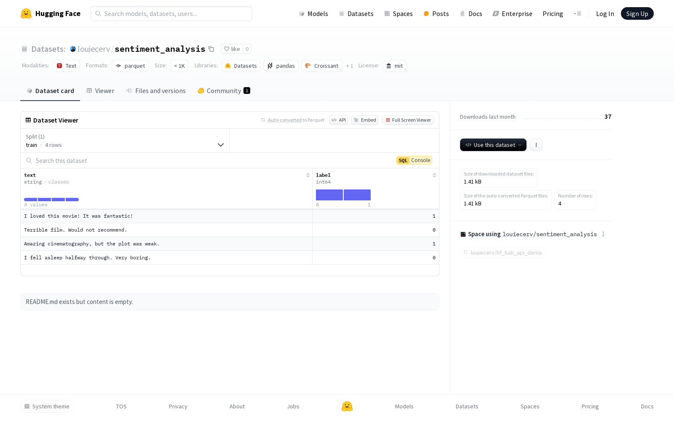Image resolution: width=674 pixels, height=421 pixels.
Task: Go to Datasets in top navigation
Action: pos(356,13)
